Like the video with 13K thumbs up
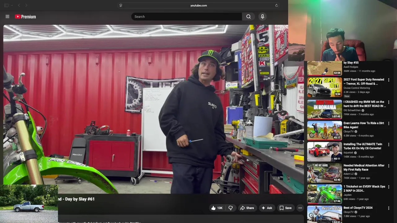Viewport: 397px width, 223px height. (x=217, y=208)
